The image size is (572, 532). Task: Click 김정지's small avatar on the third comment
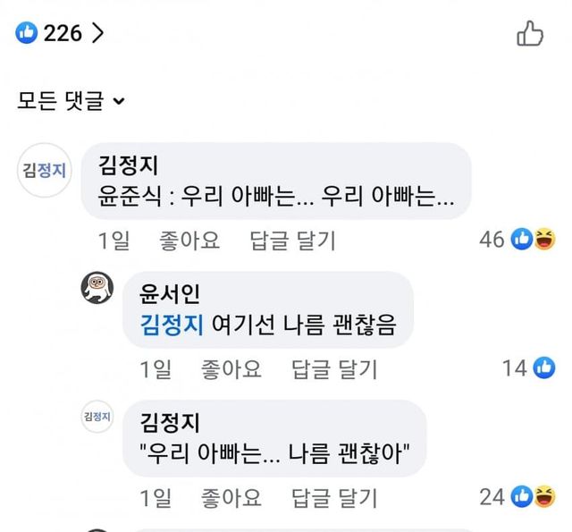(x=97, y=417)
